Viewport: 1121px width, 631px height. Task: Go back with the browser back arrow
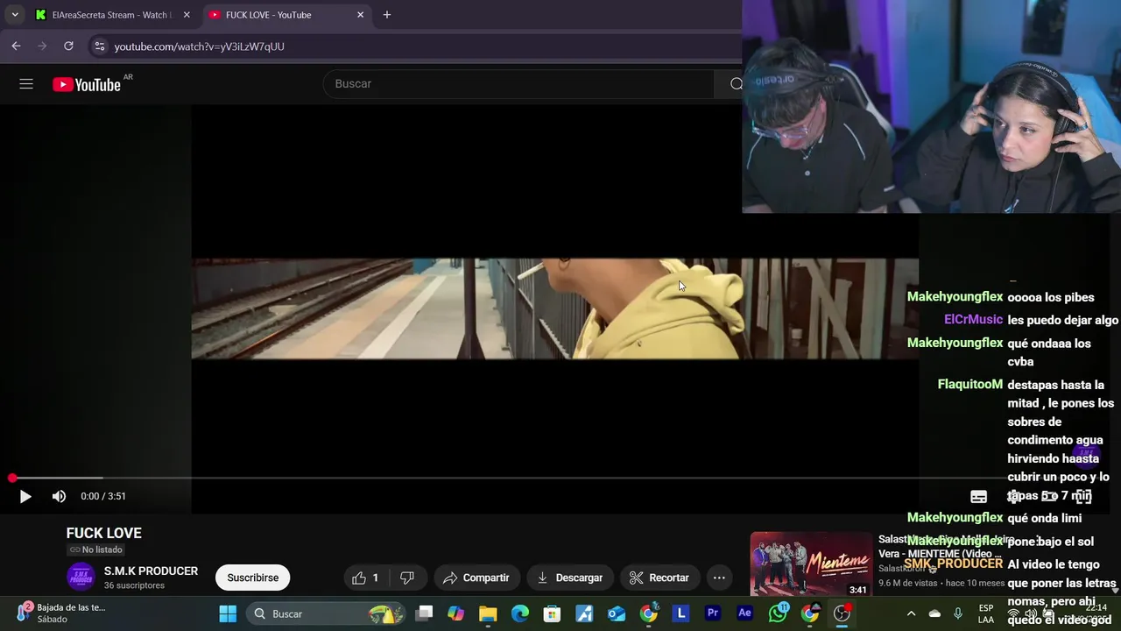pyautogui.click(x=16, y=46)
